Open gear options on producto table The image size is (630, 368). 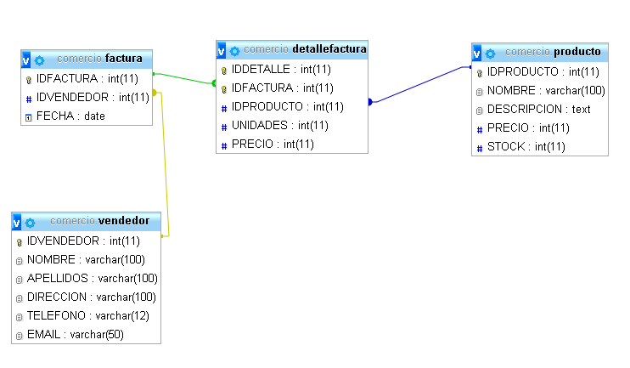pos(490,54)
